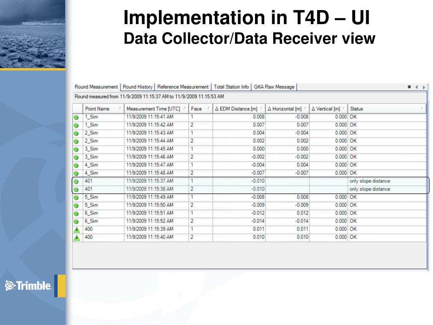Click green status icon for 2_Sim 11:15:43
Viewport: 433px width, 325px height.
(77, 133)
